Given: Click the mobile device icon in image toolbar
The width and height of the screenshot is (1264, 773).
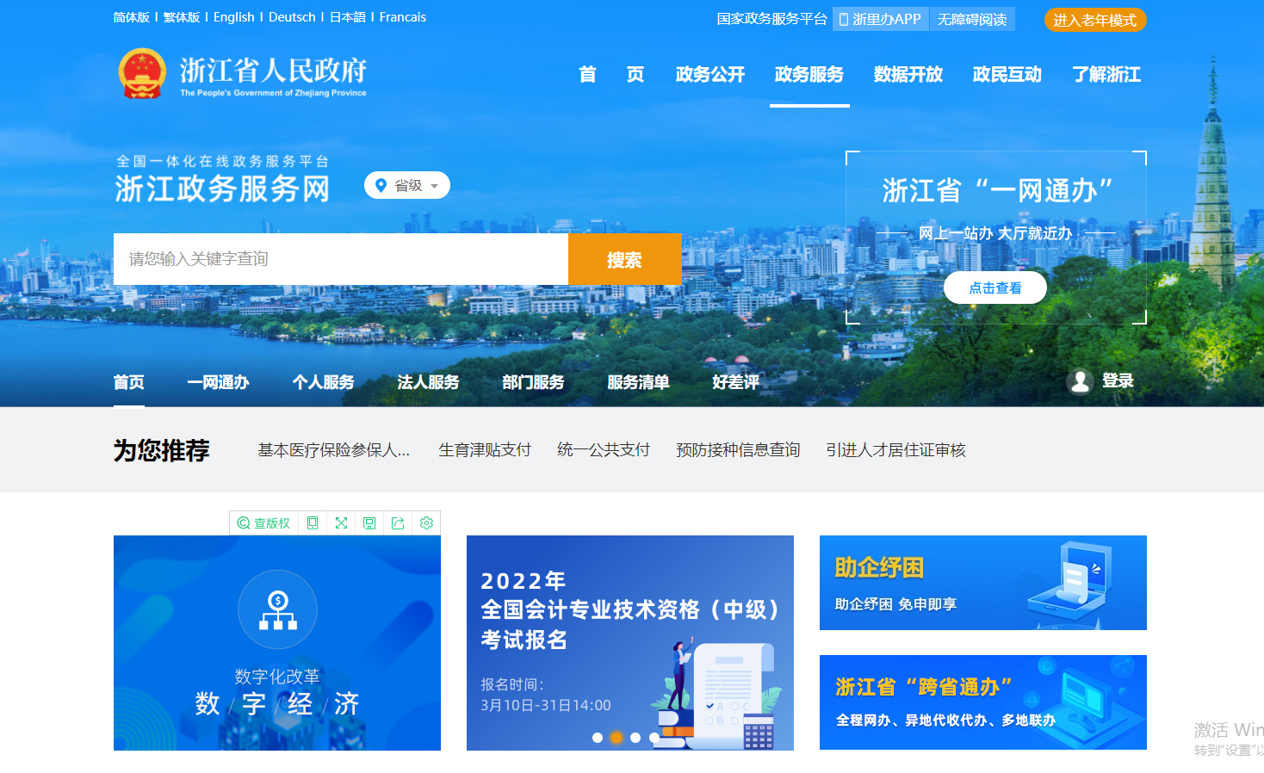Looking at the screenshot, I should point(313,523).
